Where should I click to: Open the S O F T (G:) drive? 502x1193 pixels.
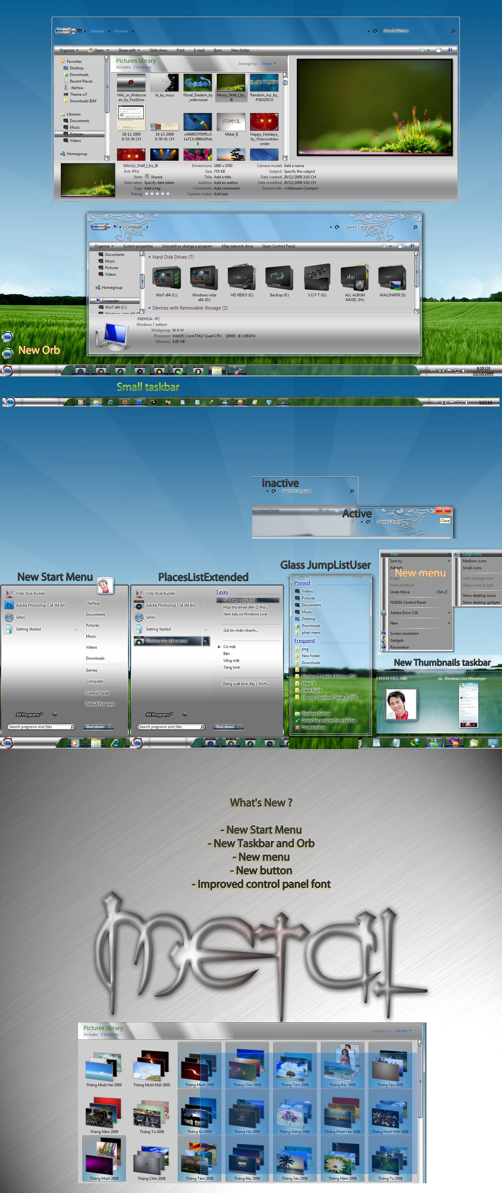(318, 277)
